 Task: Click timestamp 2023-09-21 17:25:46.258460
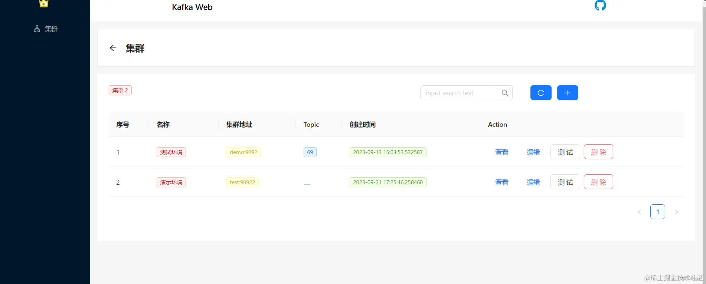pos(388,182)
